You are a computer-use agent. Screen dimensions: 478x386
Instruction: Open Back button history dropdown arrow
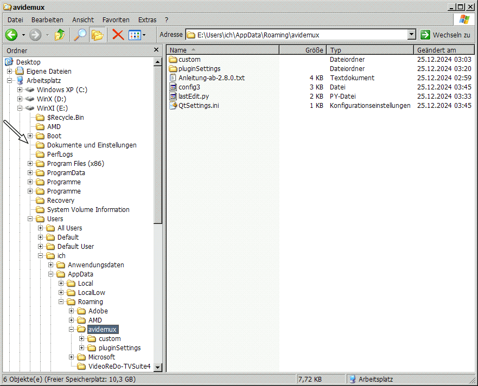[x=23, y=35]
